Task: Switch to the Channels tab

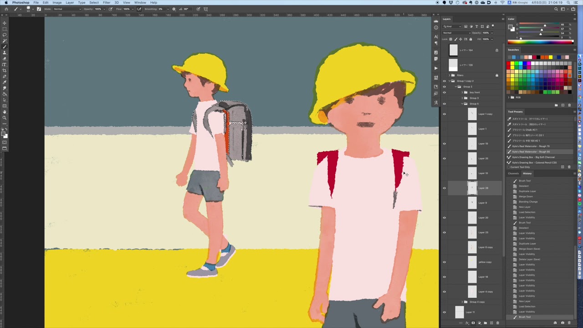Action: (513, 174)
